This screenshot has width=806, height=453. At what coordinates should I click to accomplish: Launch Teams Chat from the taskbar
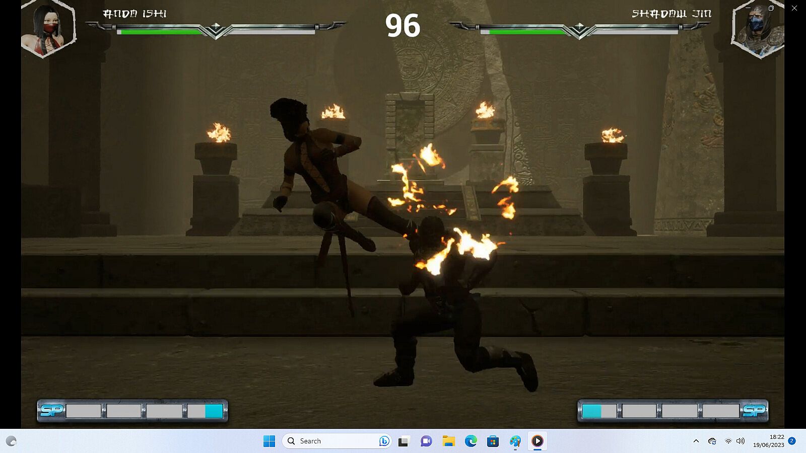click(x=426, y=441)
